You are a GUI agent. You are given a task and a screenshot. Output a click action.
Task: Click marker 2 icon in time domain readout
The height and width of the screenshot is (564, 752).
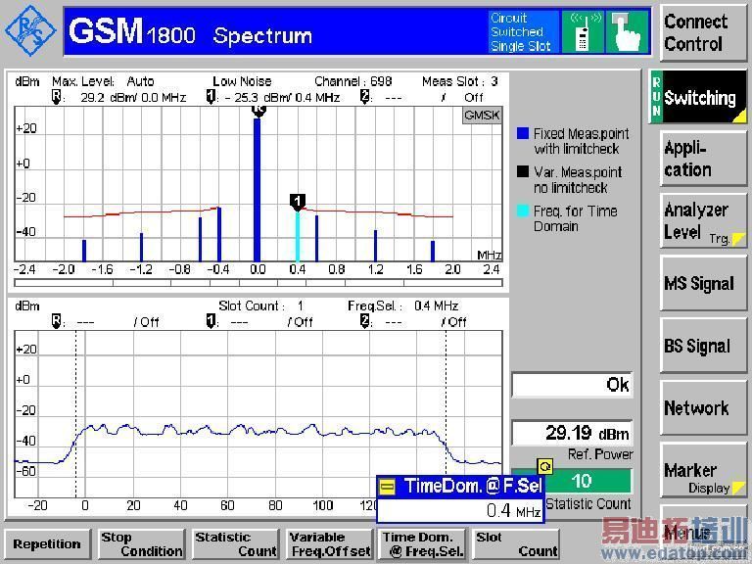(x=364, y=321)
